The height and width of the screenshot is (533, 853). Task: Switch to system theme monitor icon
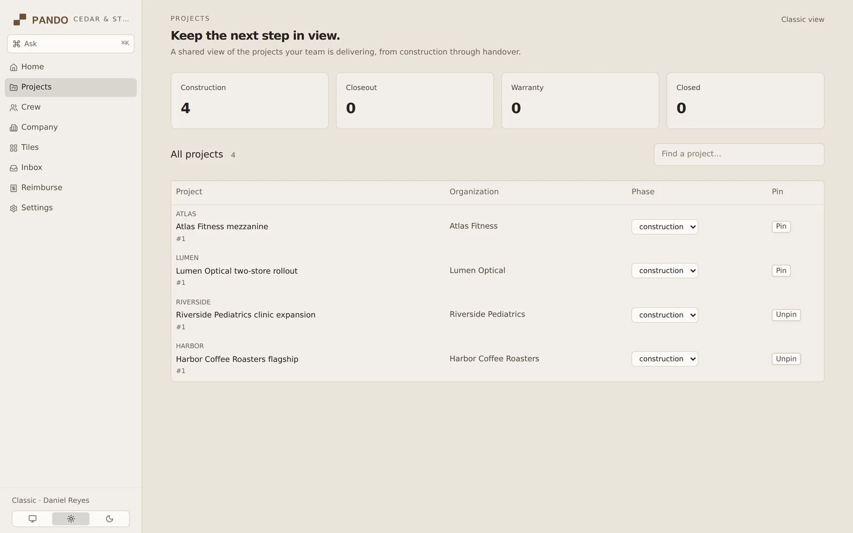coord(32,519)
